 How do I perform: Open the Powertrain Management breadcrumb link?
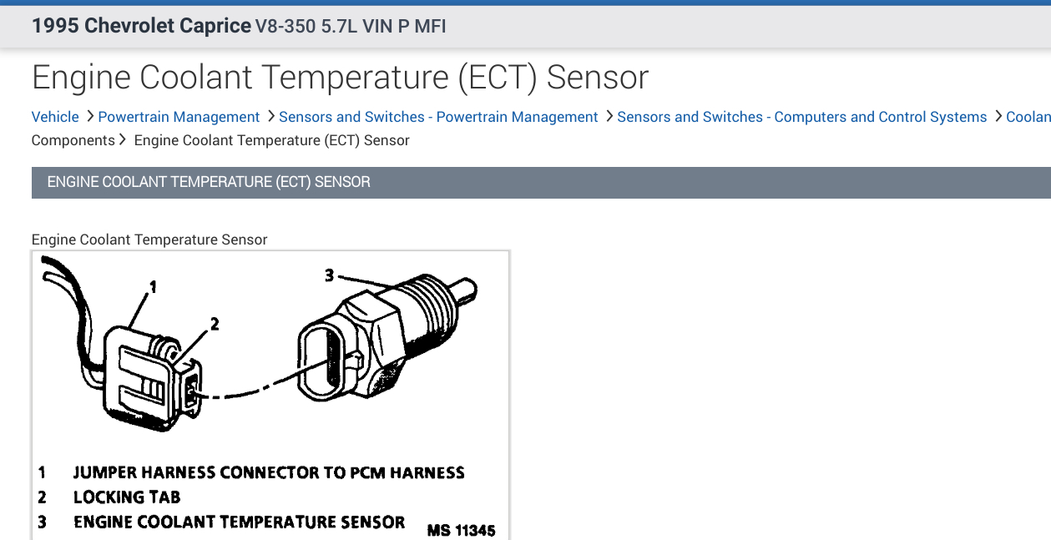pyautogui.click(x=179, y=117)
